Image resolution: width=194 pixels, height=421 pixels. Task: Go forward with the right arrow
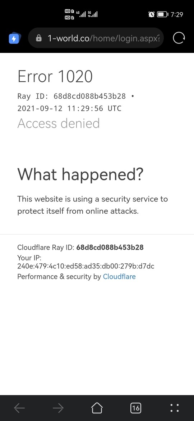[58, 408]
